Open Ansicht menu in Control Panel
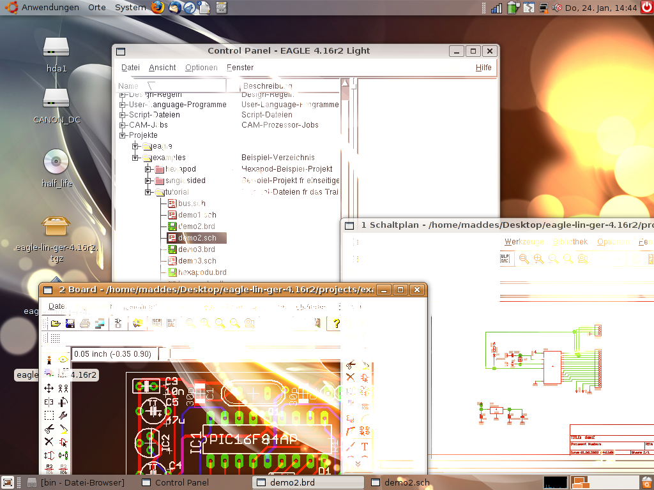Screen dimensions: 654x490 coord(162,68)
